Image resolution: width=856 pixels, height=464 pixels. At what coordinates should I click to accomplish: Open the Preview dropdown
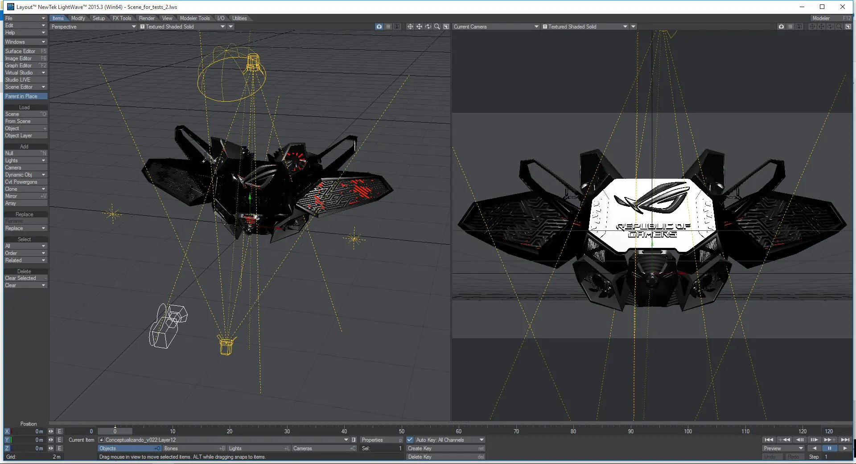coord(783,448)
